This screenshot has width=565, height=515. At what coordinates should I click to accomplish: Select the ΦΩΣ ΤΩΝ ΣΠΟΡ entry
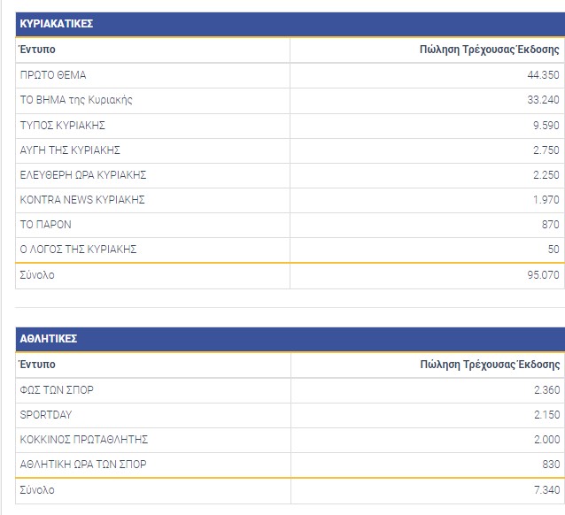click(x=58, y=389)
